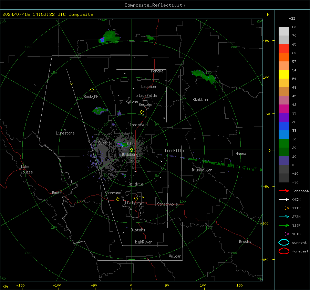310x290 pixels.
Task: Click the red forecast ellipse legend icon
Action: (x=284, y=251)
